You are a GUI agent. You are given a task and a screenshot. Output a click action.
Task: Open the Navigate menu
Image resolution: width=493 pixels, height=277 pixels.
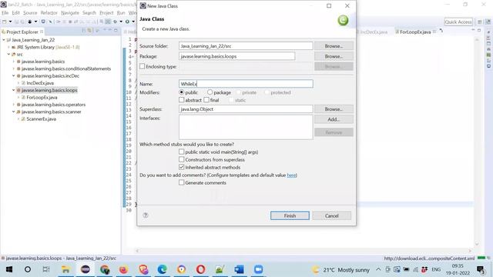pos(70,13)
